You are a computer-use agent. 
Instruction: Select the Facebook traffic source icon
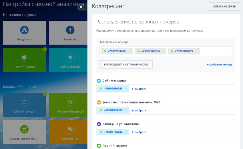(x=70, y=30)
